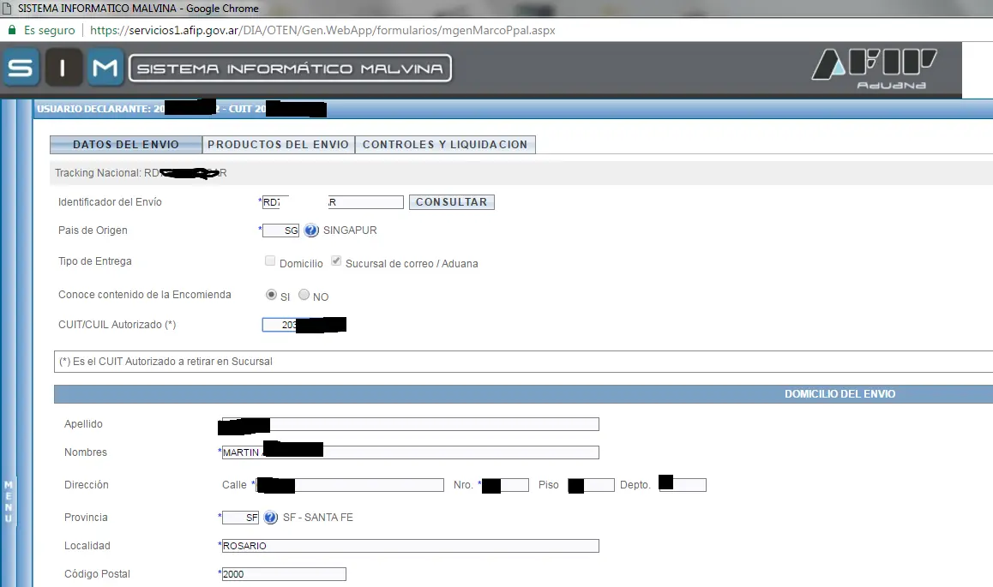The image size is (993, 587).
Task: Click the SISTEMA INFORMÁTICO MALVINA banner title
Action: pos(290,69)
